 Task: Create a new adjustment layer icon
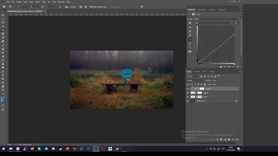(x=225, y=140)
